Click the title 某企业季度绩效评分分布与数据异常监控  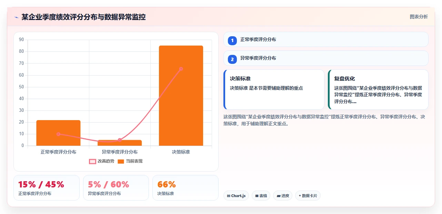[x=83, y=17]
